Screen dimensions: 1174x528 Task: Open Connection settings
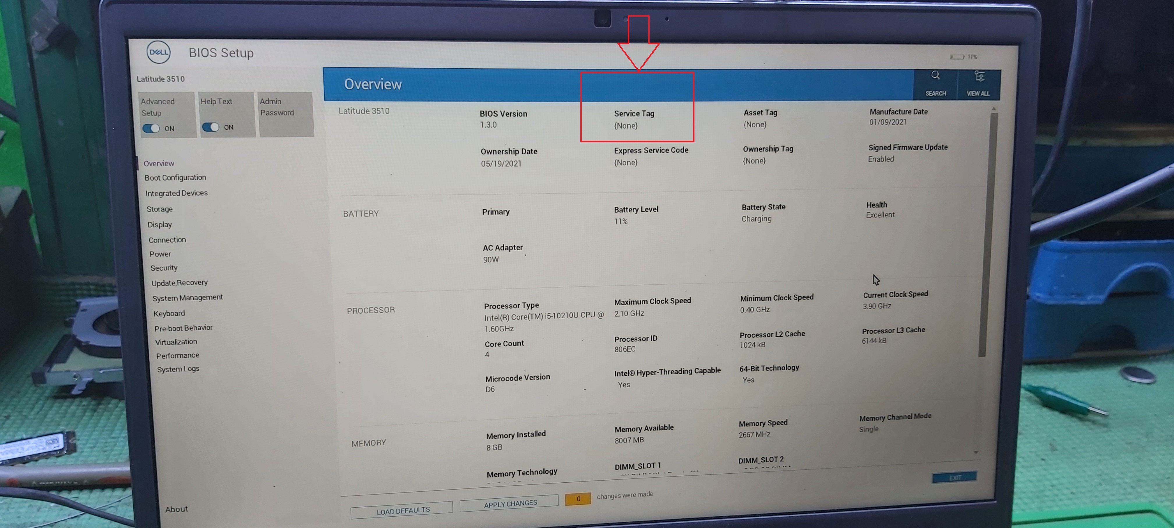[x=167, y=240]
